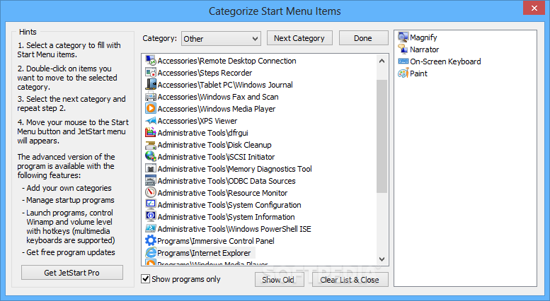This screenshot has width=550, height=301.
Task: Select Accessories\Remote Desktop Connection text
Action: click(227, 61)
